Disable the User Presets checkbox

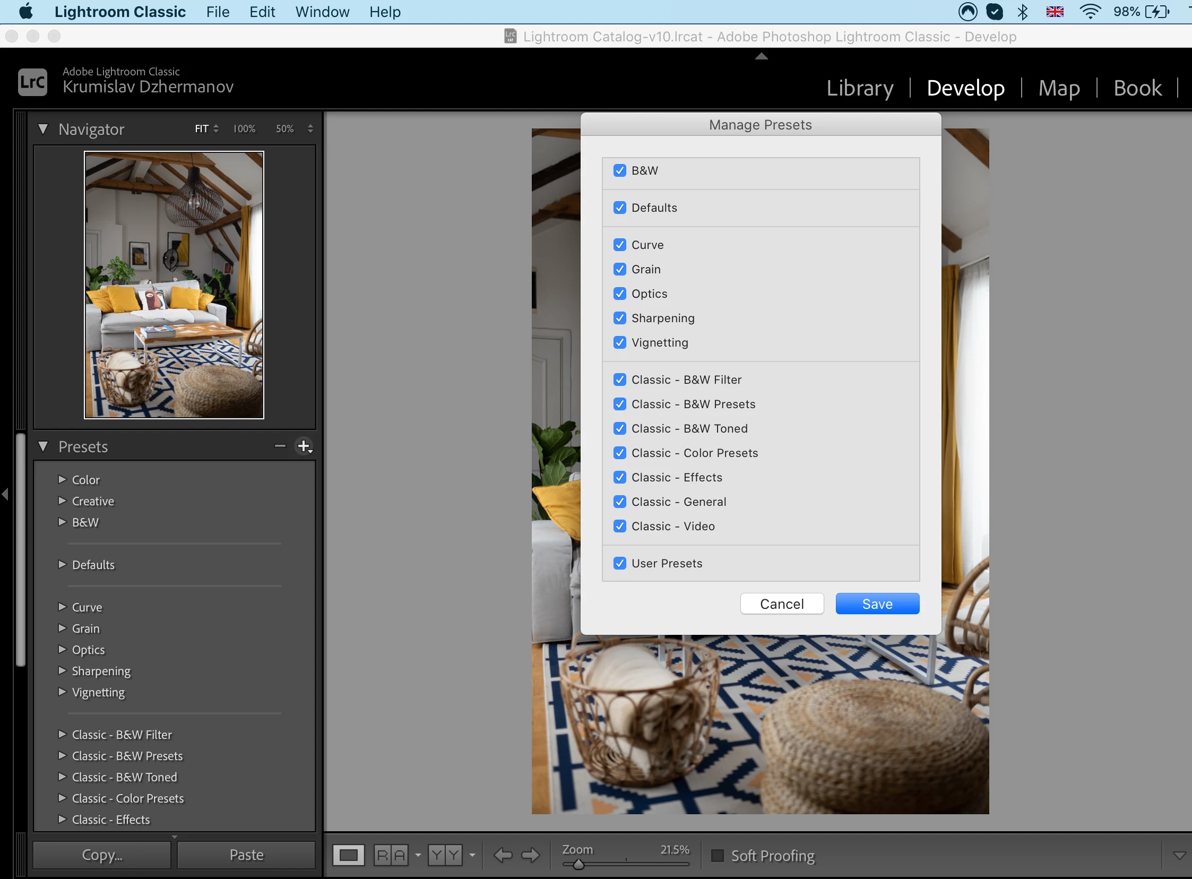[x=620, y=564]
